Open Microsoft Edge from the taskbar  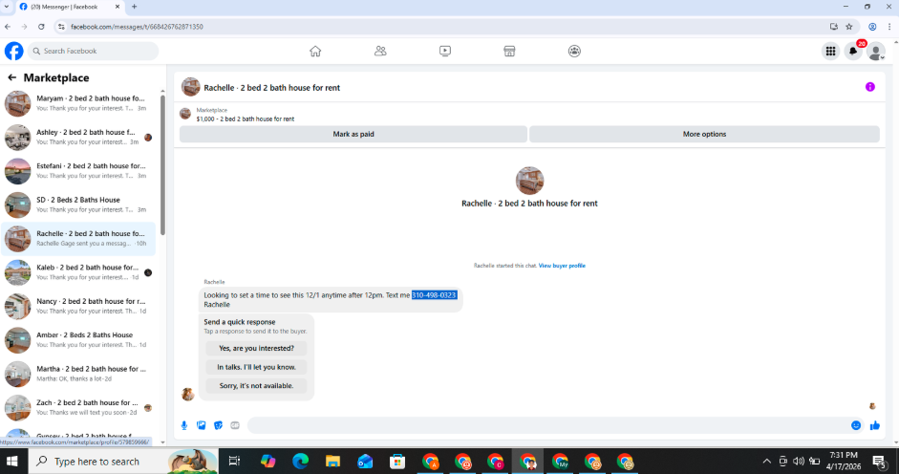pos(300,462)
